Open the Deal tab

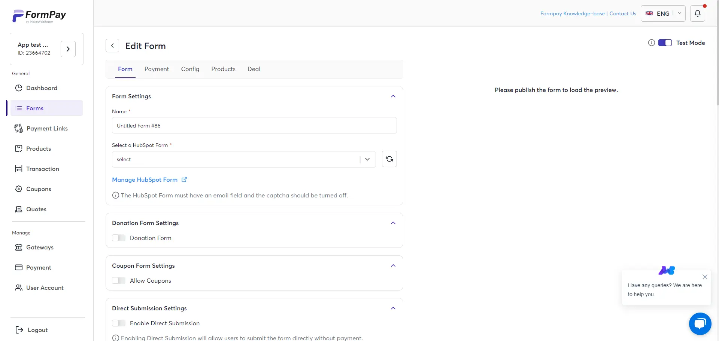254,69
